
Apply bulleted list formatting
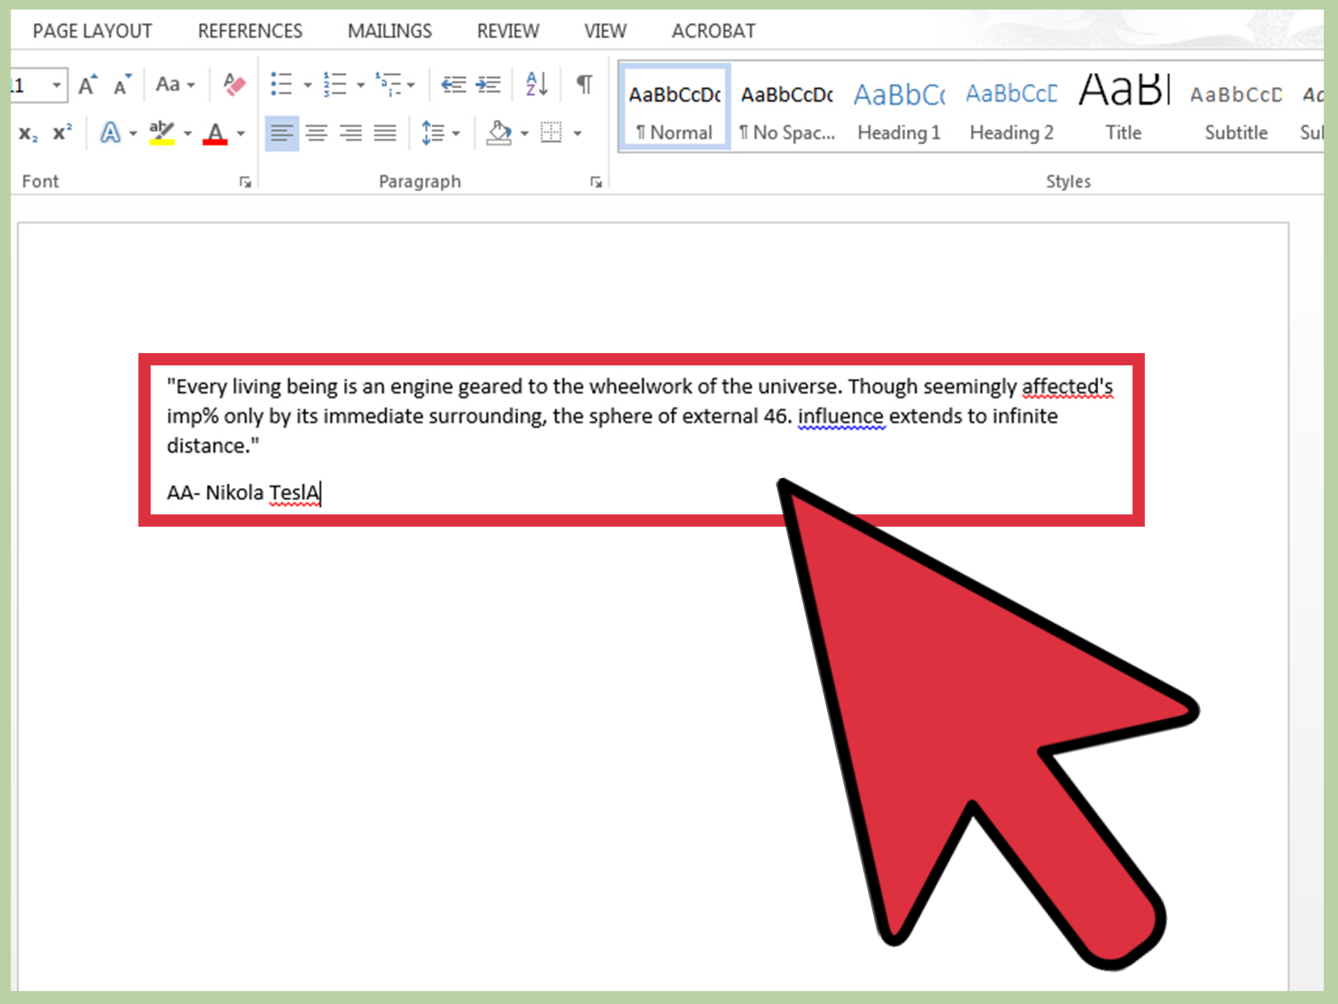281,84
